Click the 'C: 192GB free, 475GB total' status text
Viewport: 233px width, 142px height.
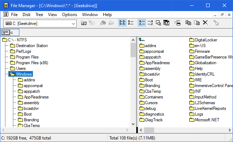[x=26, y=138]
